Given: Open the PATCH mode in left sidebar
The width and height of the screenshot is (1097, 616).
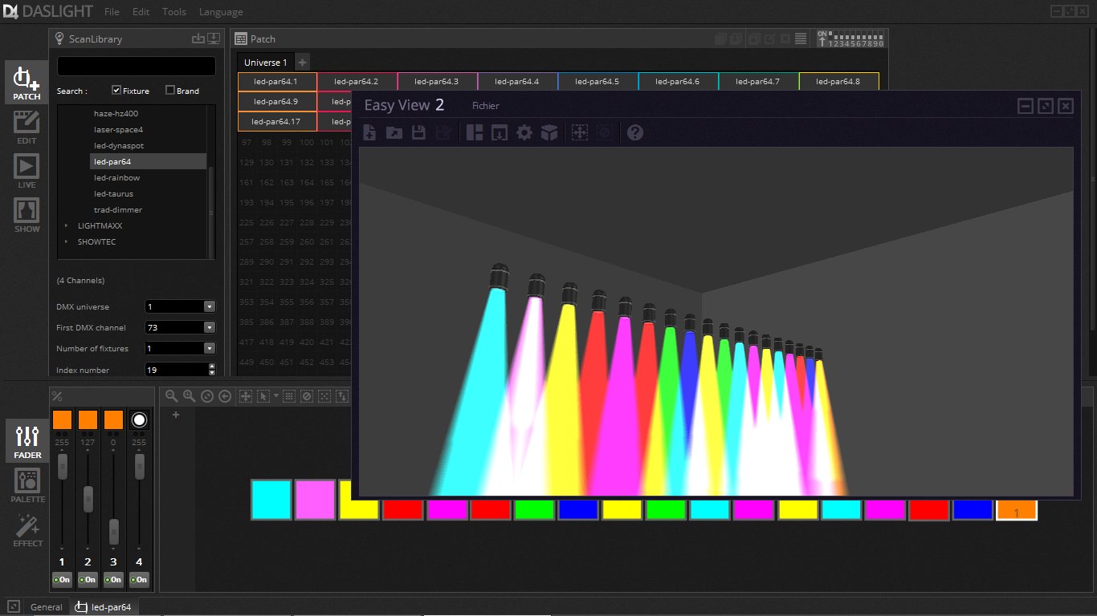Looking at the screenshot, I should [x=27, y=83].
